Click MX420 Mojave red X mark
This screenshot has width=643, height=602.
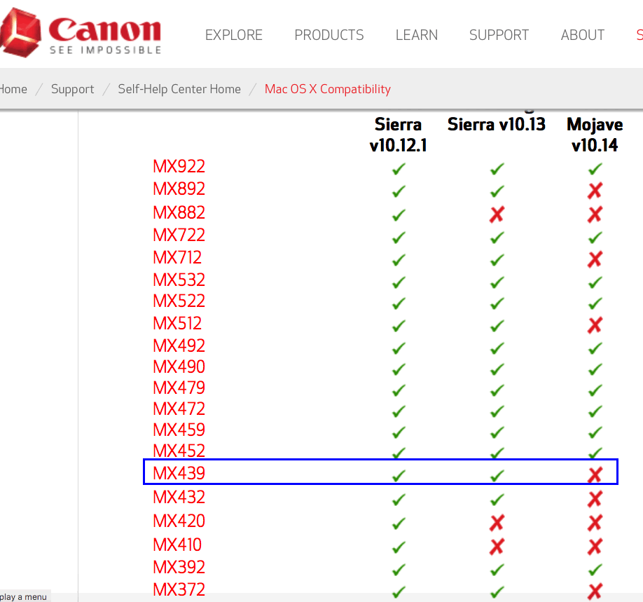pos(595,523)
